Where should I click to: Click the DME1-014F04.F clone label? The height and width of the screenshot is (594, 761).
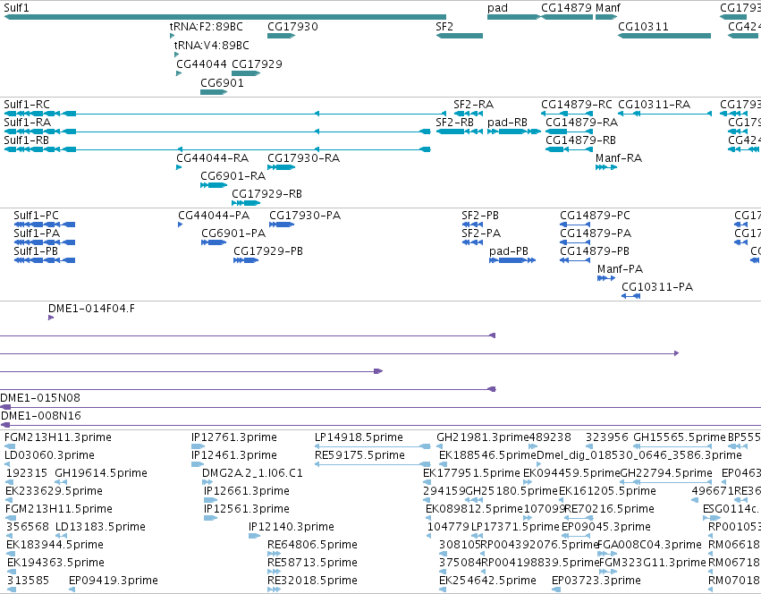point(92,309)
